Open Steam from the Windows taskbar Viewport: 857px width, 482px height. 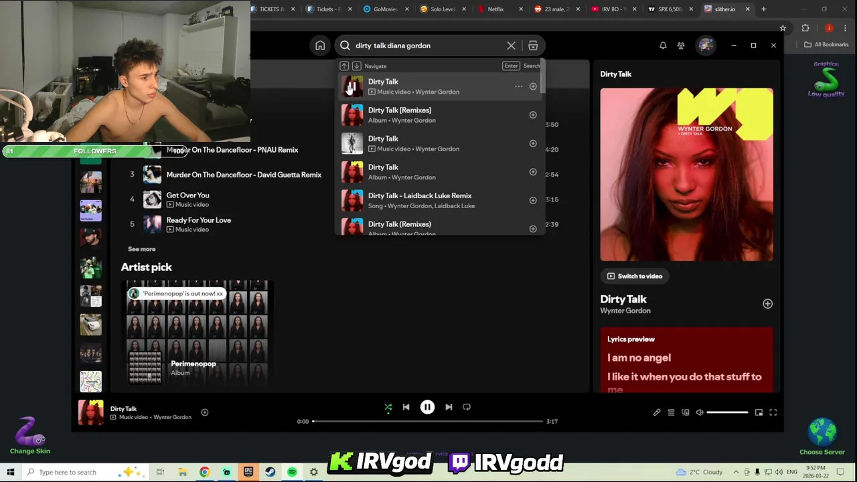[x=270, y=472]
